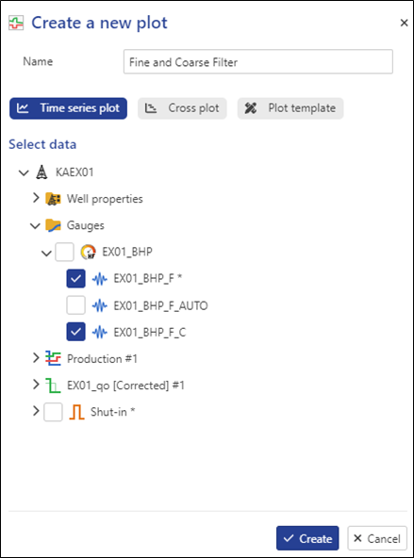Click the Gauges folder icon

point(53,225)
